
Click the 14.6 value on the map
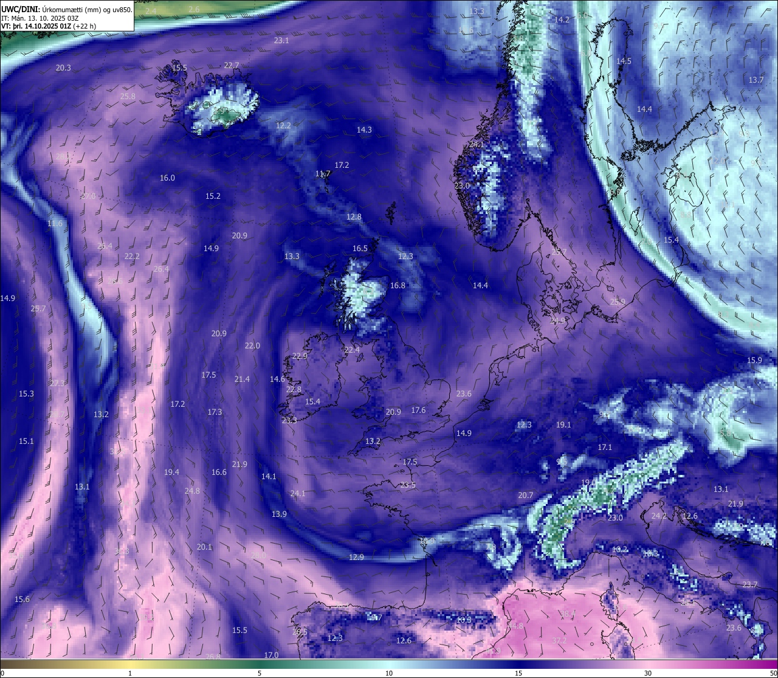(x=277, y=379)
